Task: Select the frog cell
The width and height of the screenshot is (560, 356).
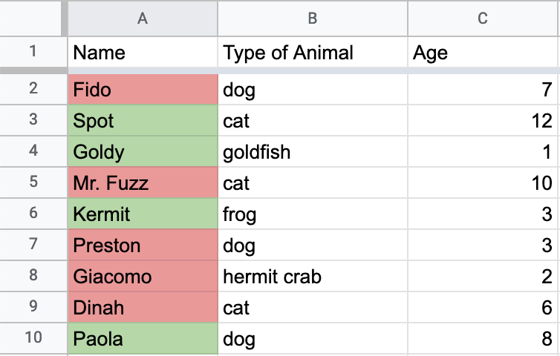Action: pos(312,214)
